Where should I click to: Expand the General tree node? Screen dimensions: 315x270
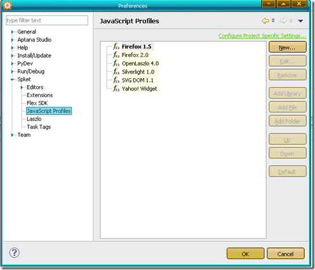tap(12, 32)
